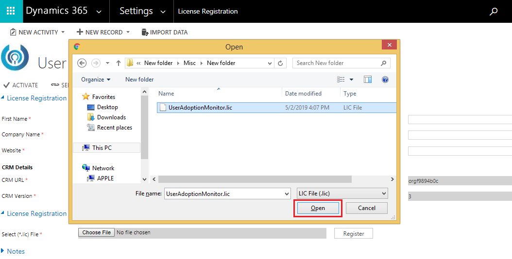
Task: Open the File name combo box dropdown
Action: (x=287, y=194)
